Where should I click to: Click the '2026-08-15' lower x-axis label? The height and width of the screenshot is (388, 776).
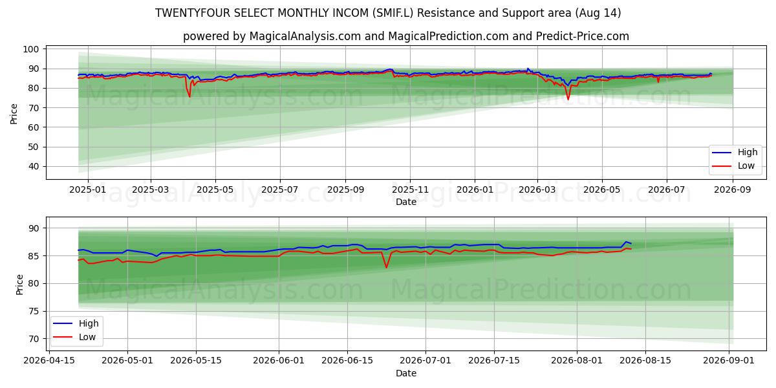645,361
